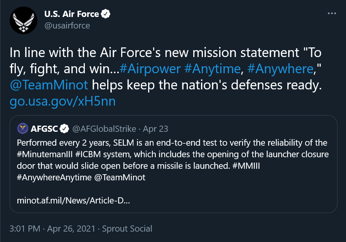Follow the #Anytime hashtag
This screenshot has width=346, height=242.
pos(212,69)
